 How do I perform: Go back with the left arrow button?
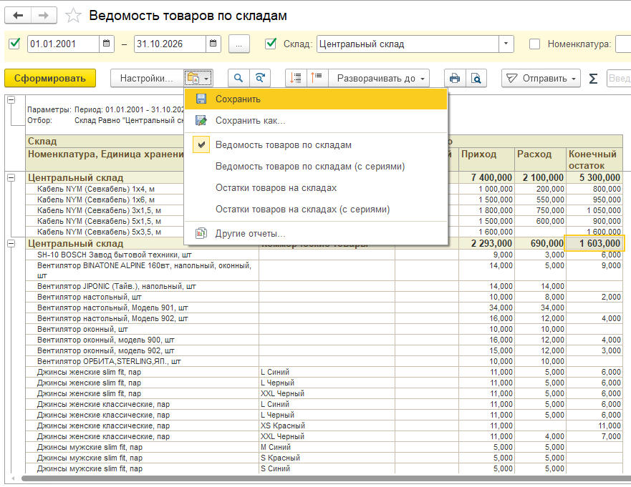[x=18, y=16]
